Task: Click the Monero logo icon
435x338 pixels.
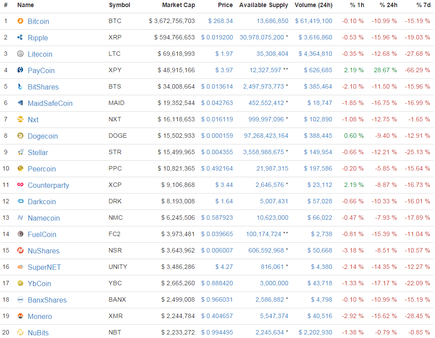Action: (x=20, y=316)
